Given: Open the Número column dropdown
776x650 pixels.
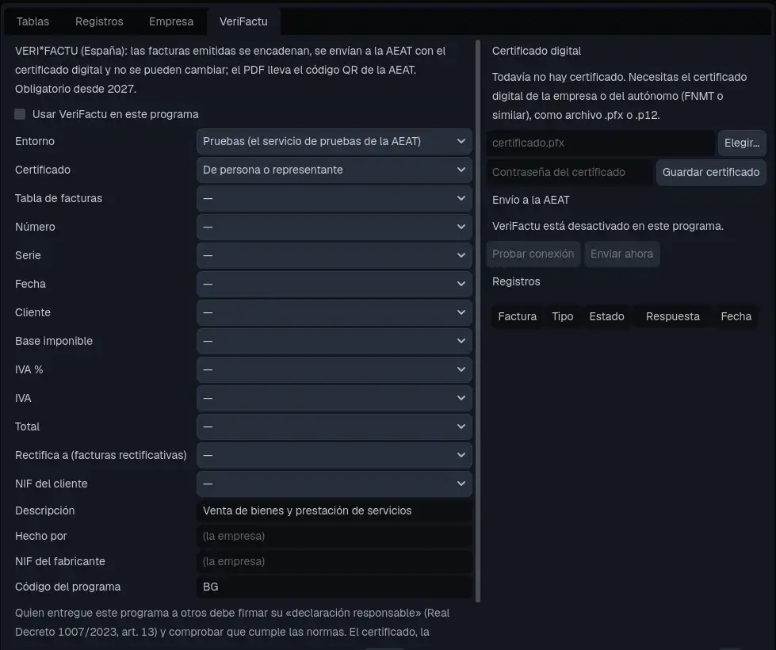Looking at the screenshot, I should [x=334, y=227].
